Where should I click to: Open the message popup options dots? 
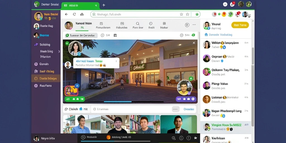pos(116,61)
